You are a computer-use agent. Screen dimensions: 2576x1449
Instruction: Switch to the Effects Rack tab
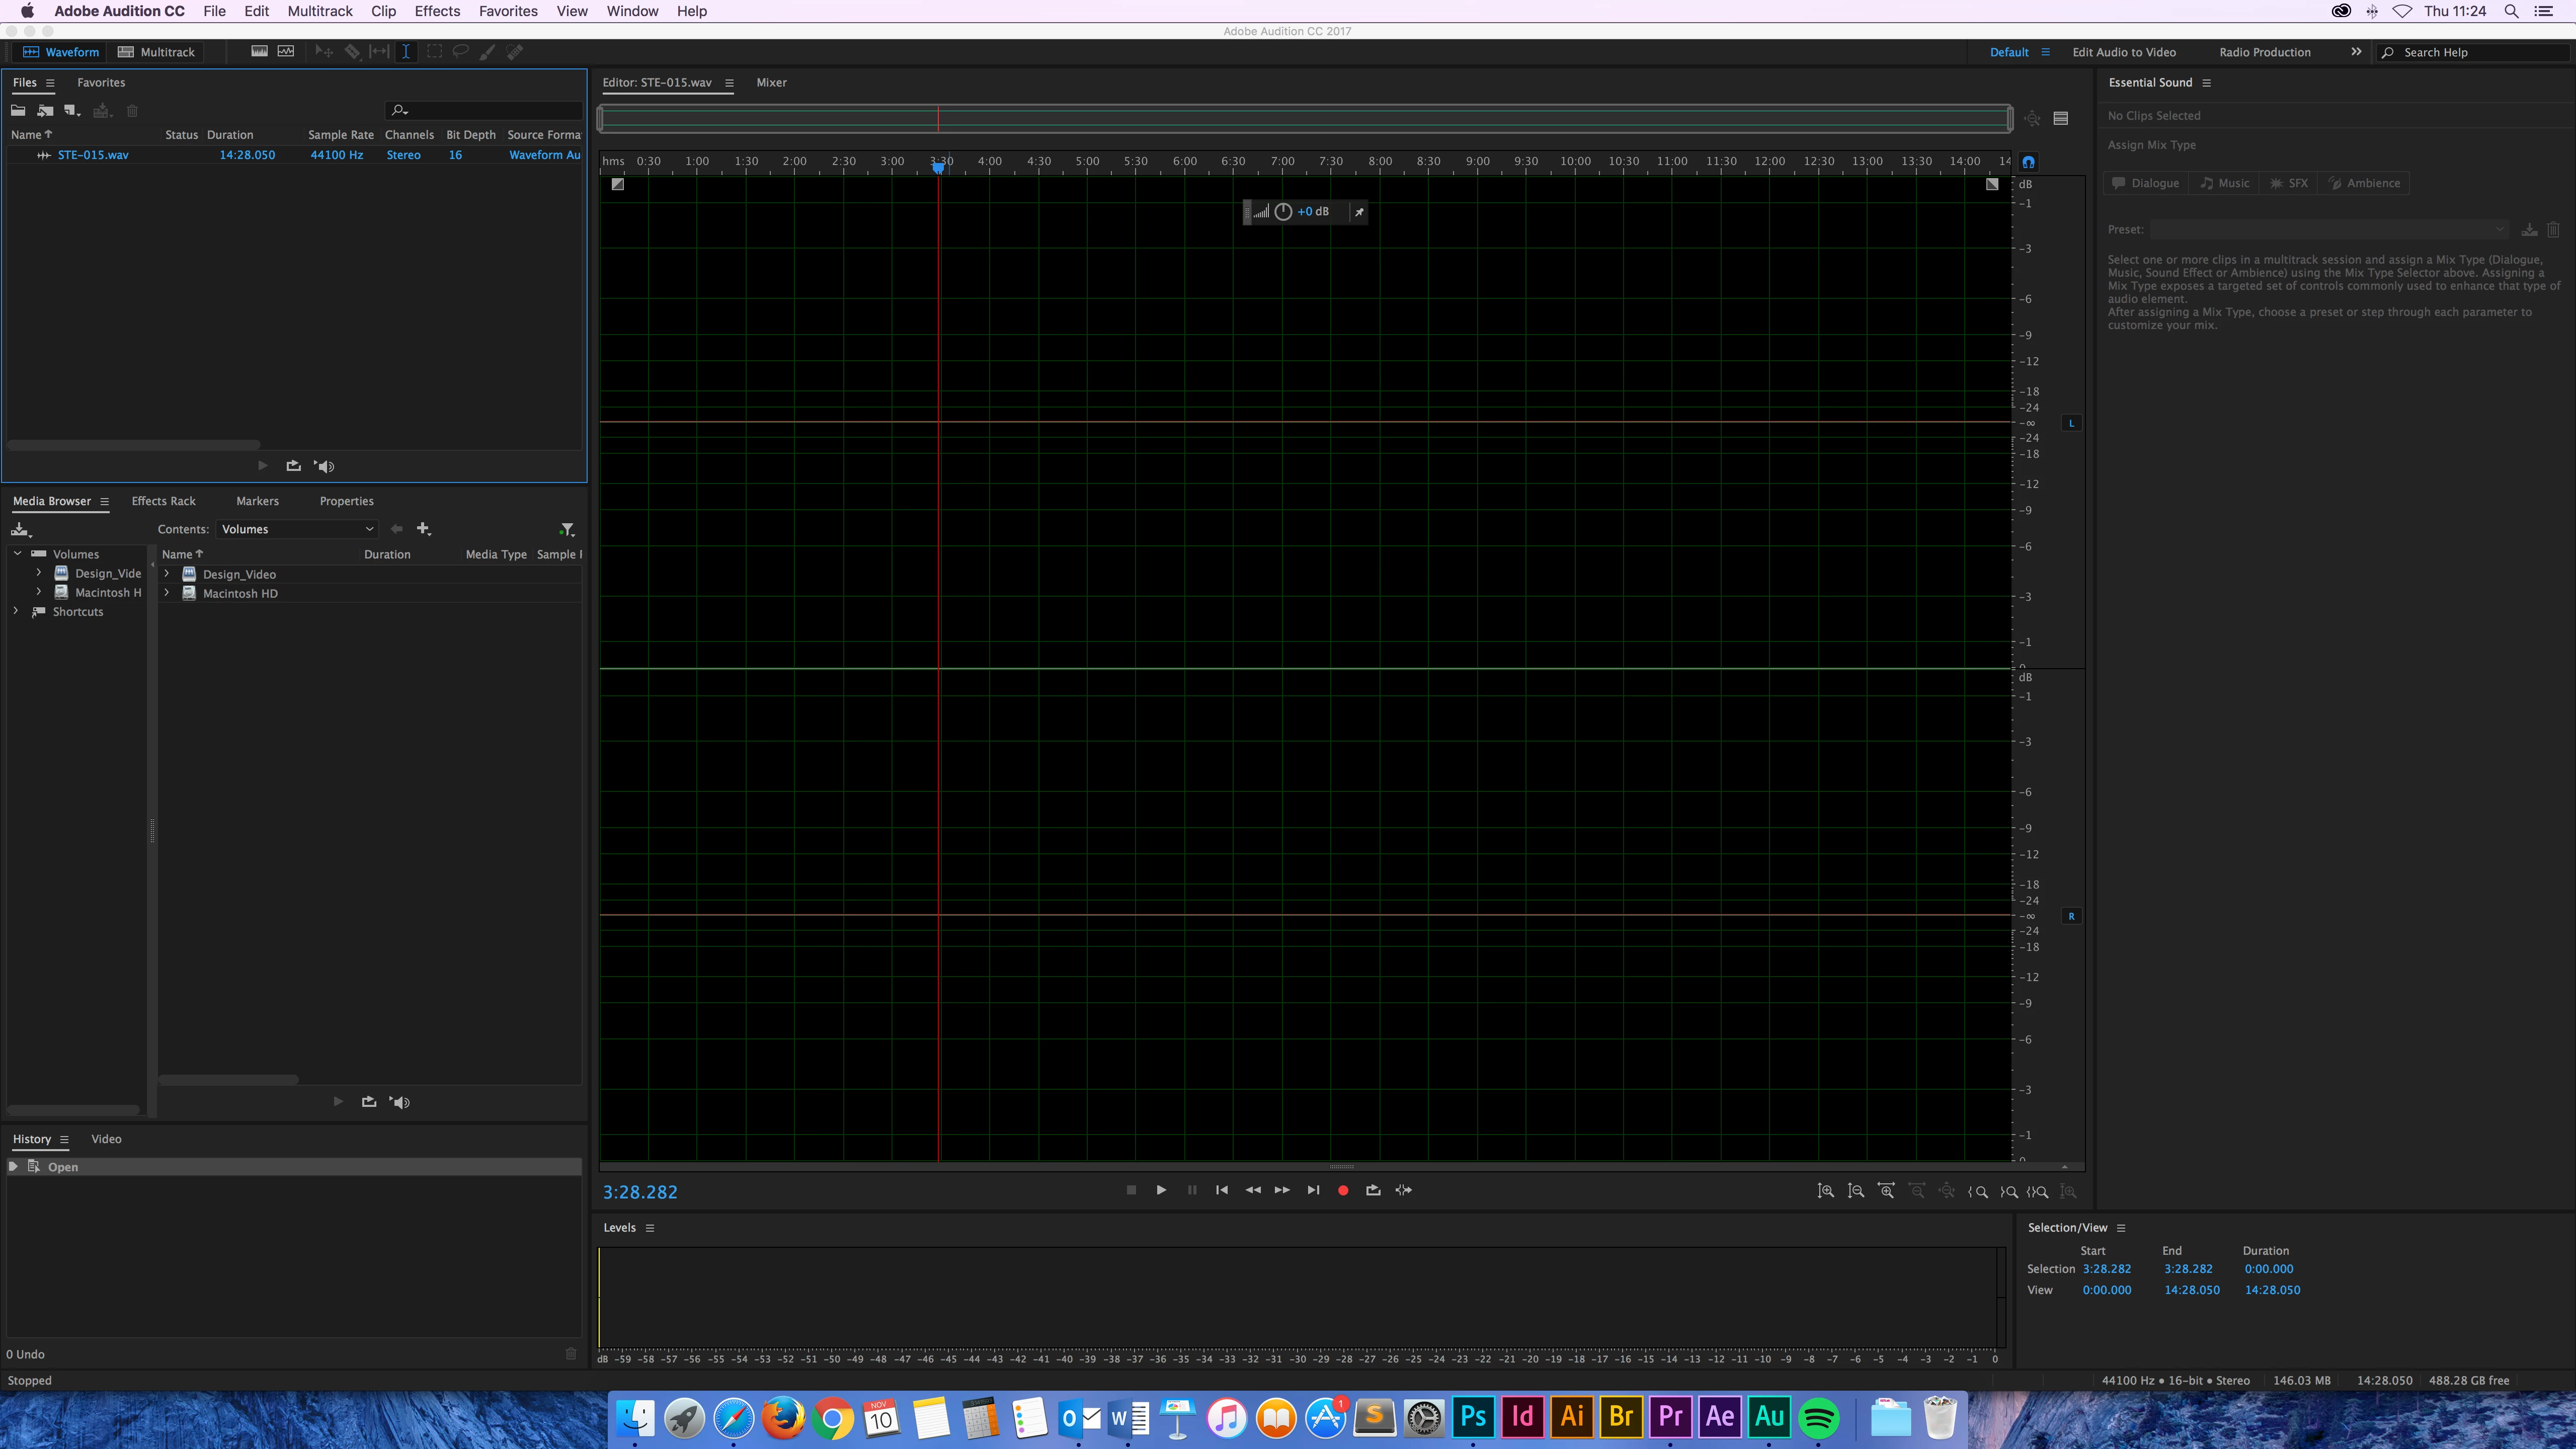pos(163,501)
